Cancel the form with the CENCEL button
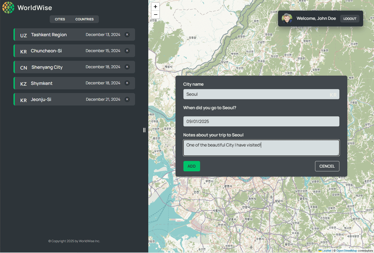This screenshot has width=374, height=253. click(327, 166)
